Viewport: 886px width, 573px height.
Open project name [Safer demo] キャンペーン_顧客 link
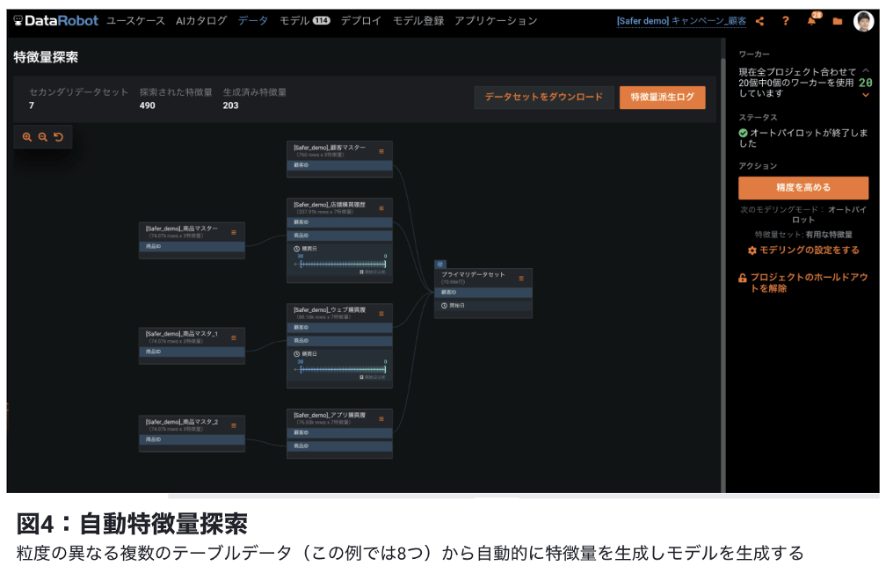click(x=681, y=21)
